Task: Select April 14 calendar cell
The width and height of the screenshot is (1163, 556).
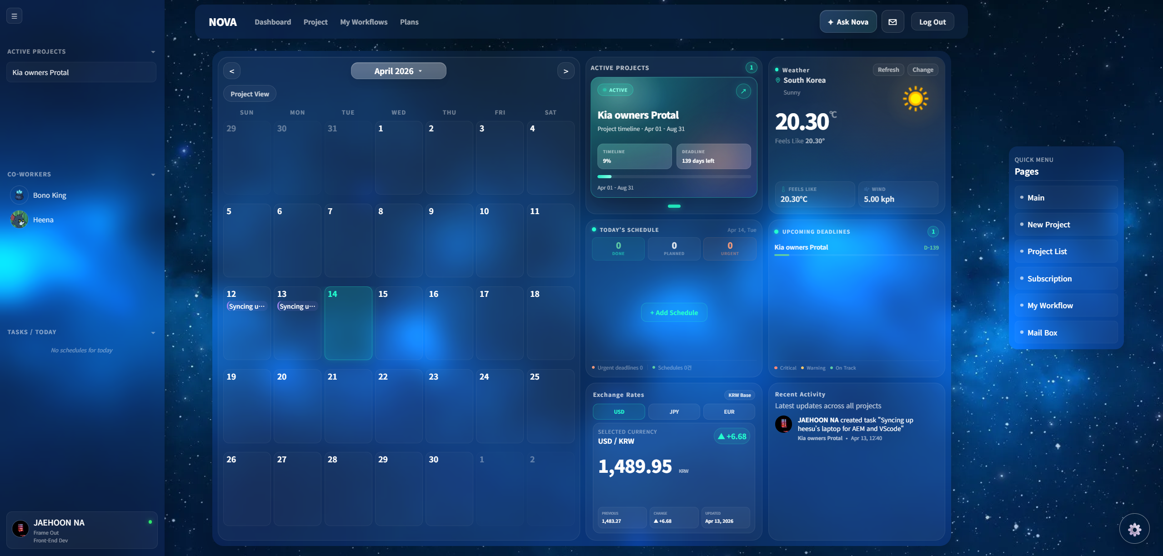Action: [348, 323]
